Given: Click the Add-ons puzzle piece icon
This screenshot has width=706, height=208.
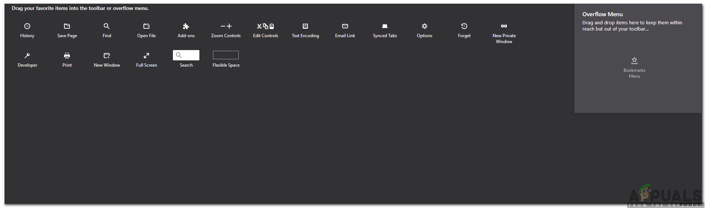Looking at the screenshot, I should (186, 26).
